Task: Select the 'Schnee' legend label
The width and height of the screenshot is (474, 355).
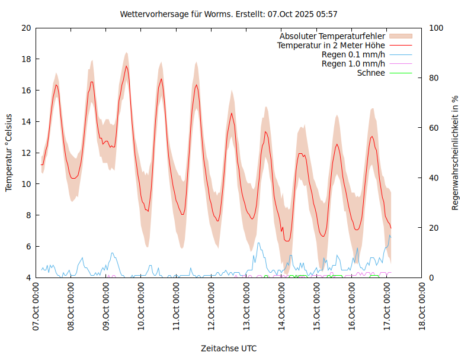Action: coord(371,73)
